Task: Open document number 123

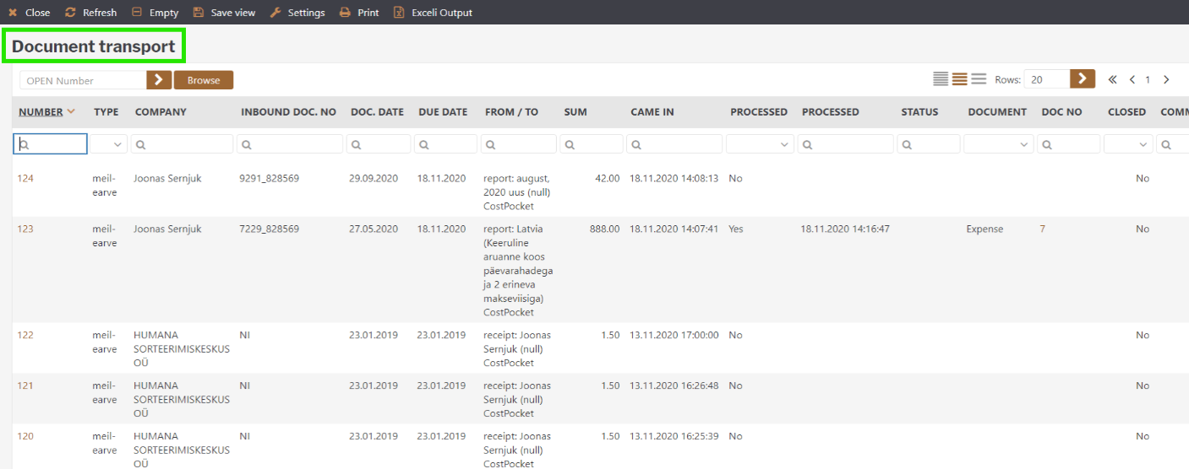Action: [26, 229]
